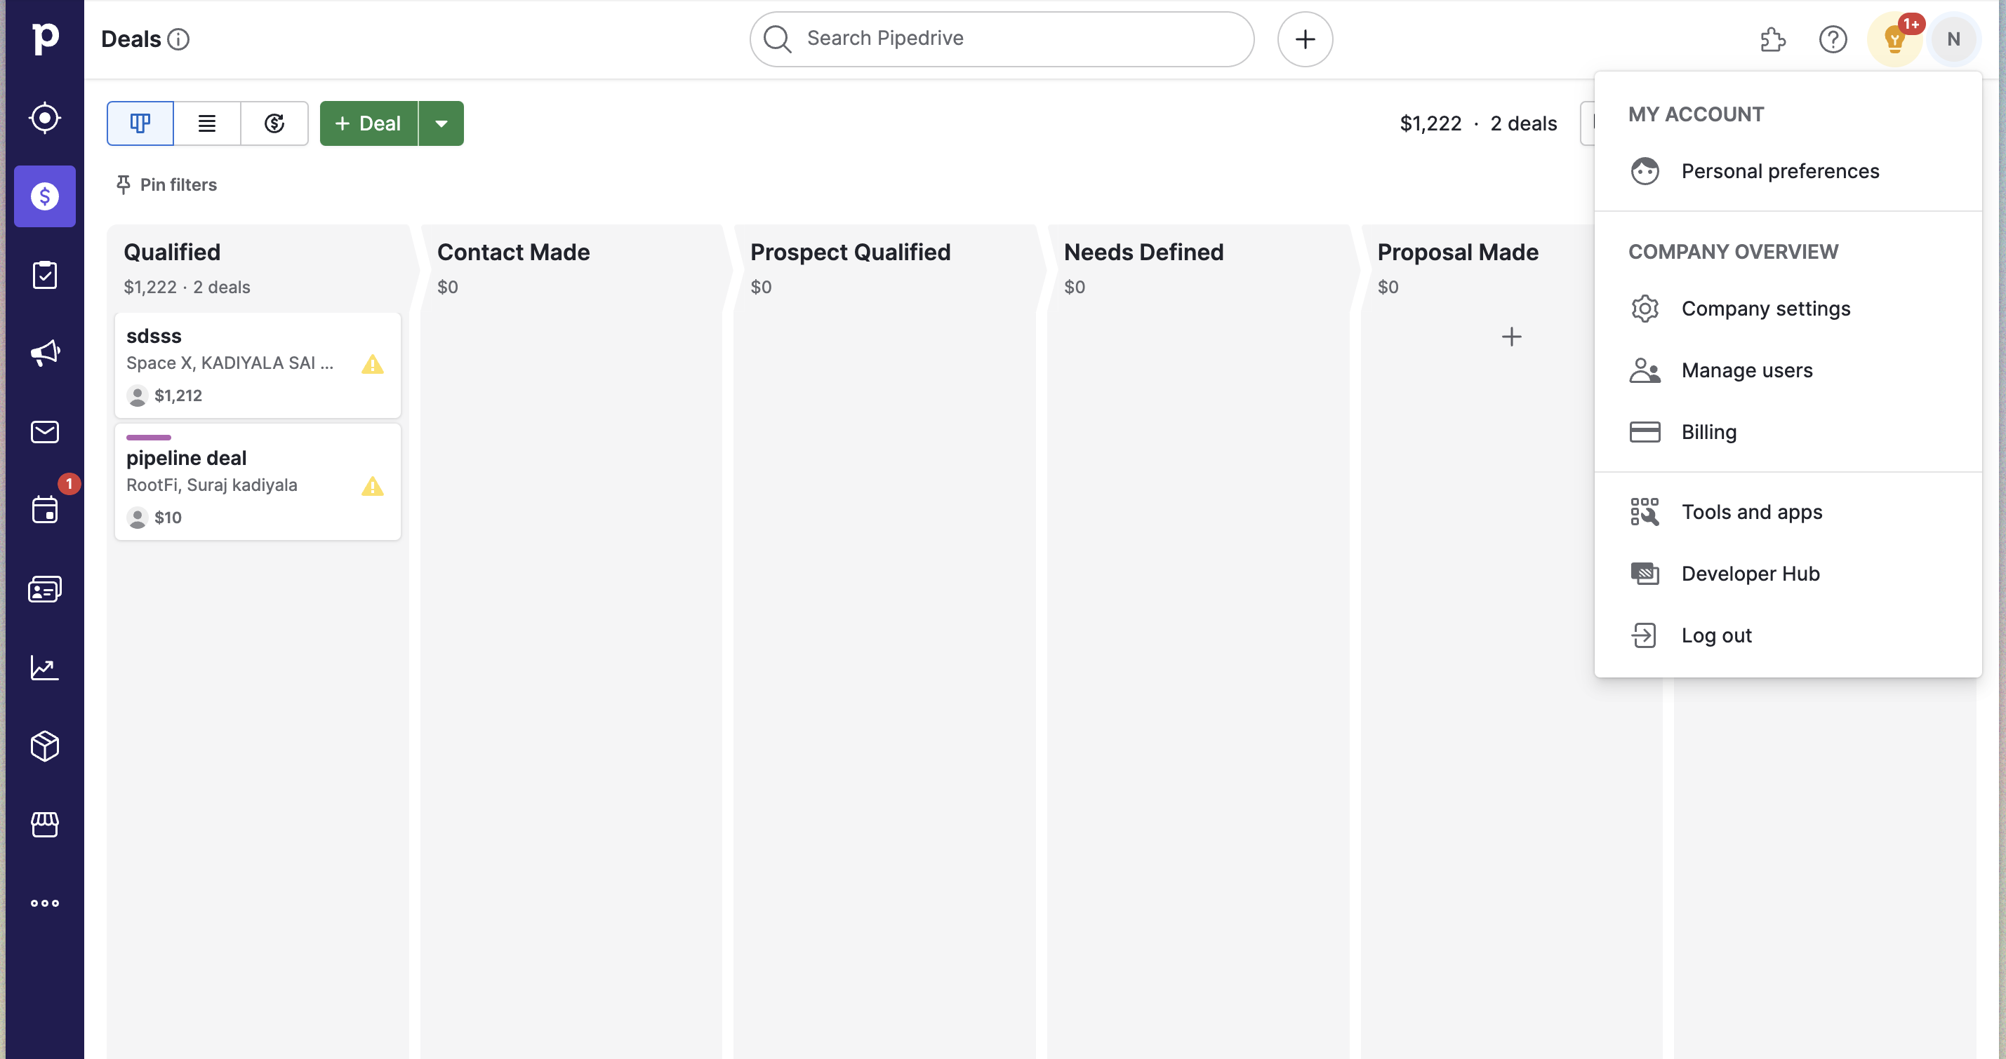Expand the green Deal button dropdown arrow

441,123
